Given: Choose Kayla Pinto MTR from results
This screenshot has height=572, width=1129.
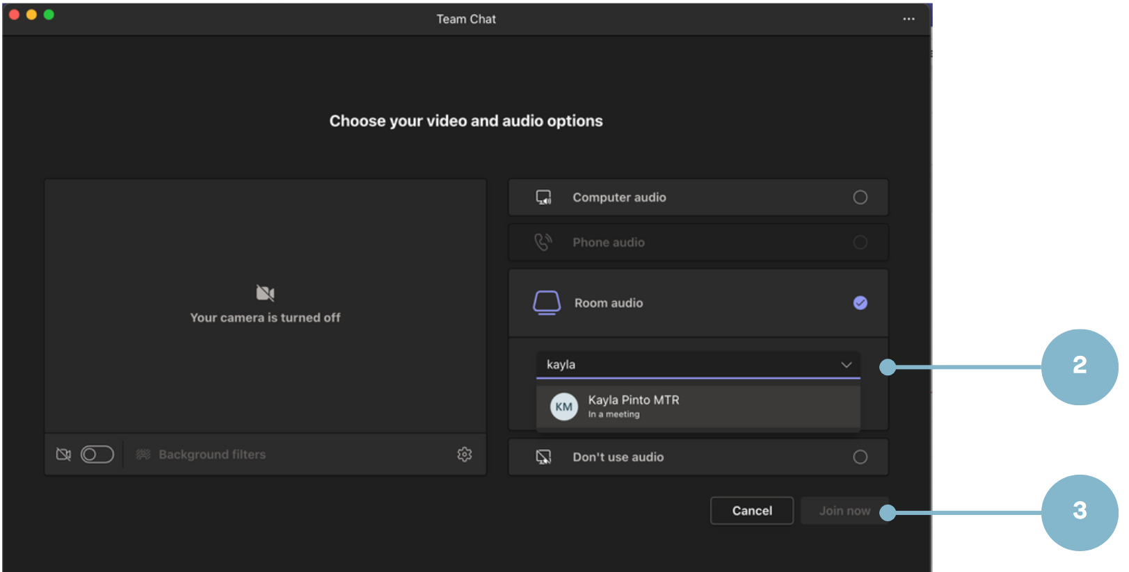Looking at the screenshot, I should pos(698,407).
